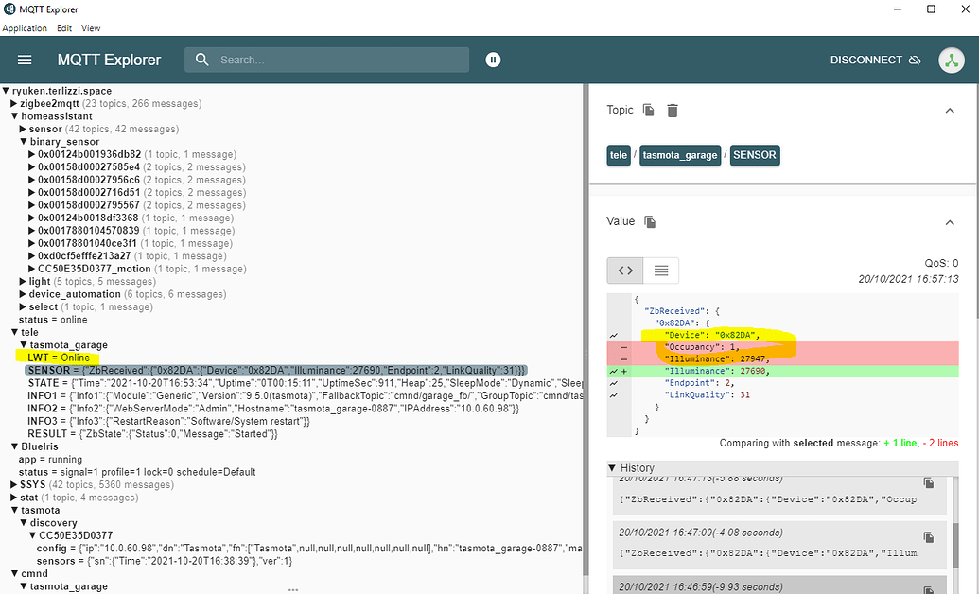
Task: Show chart for LinkQuality value
Action: (614, 394)
